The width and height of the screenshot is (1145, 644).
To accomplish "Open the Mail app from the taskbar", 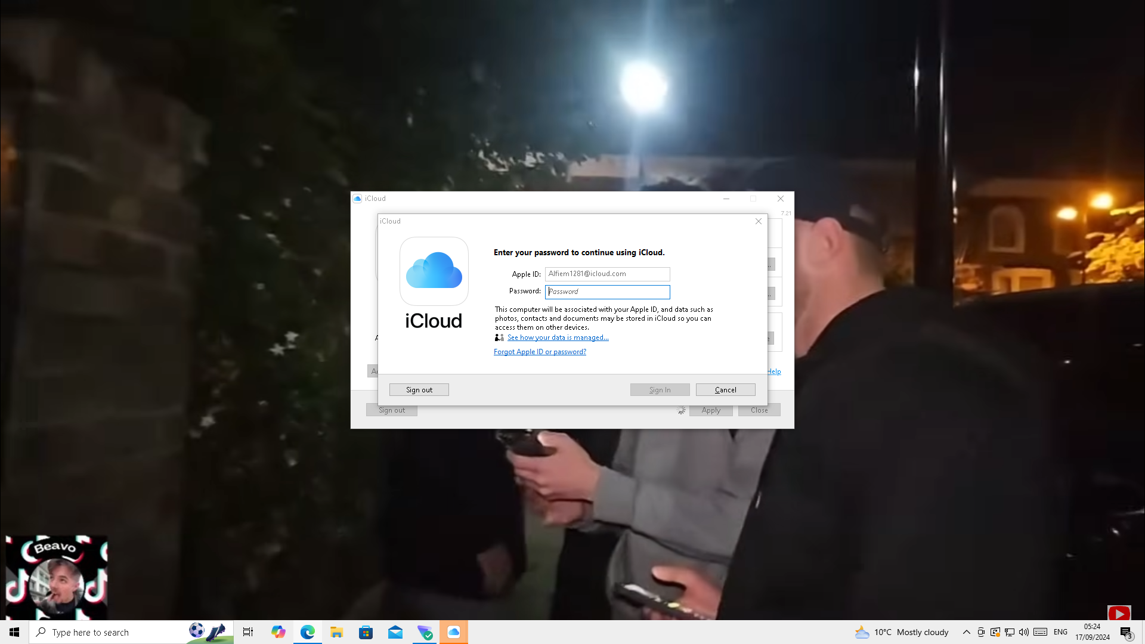I will [395, 632].
